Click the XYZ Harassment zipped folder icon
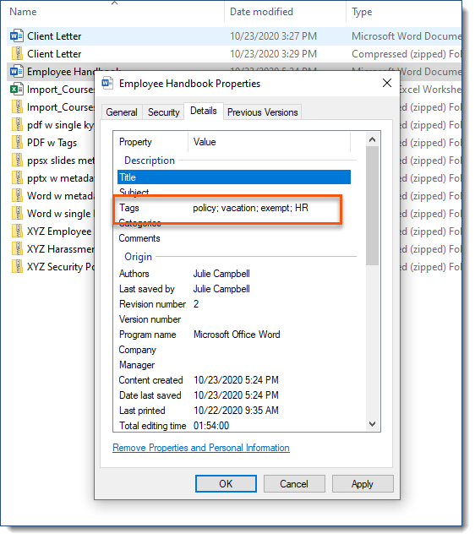 click(17, 248)
